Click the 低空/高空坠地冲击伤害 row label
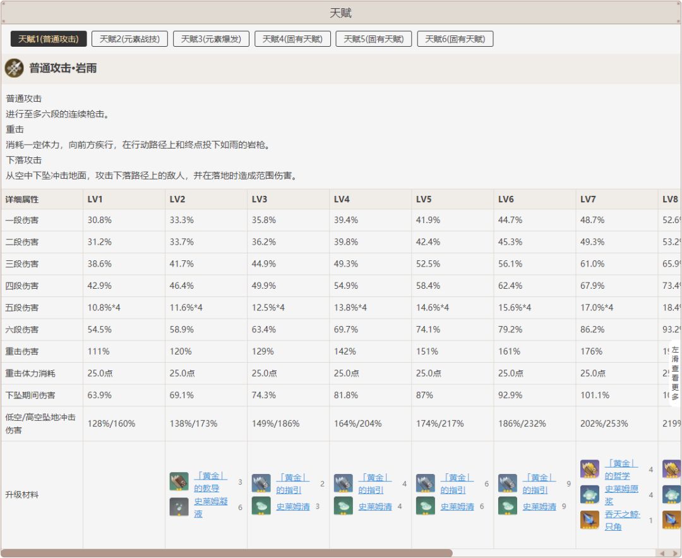Image resolution: width=682 pixels, height=558 pixels. (x=40, y=423)
